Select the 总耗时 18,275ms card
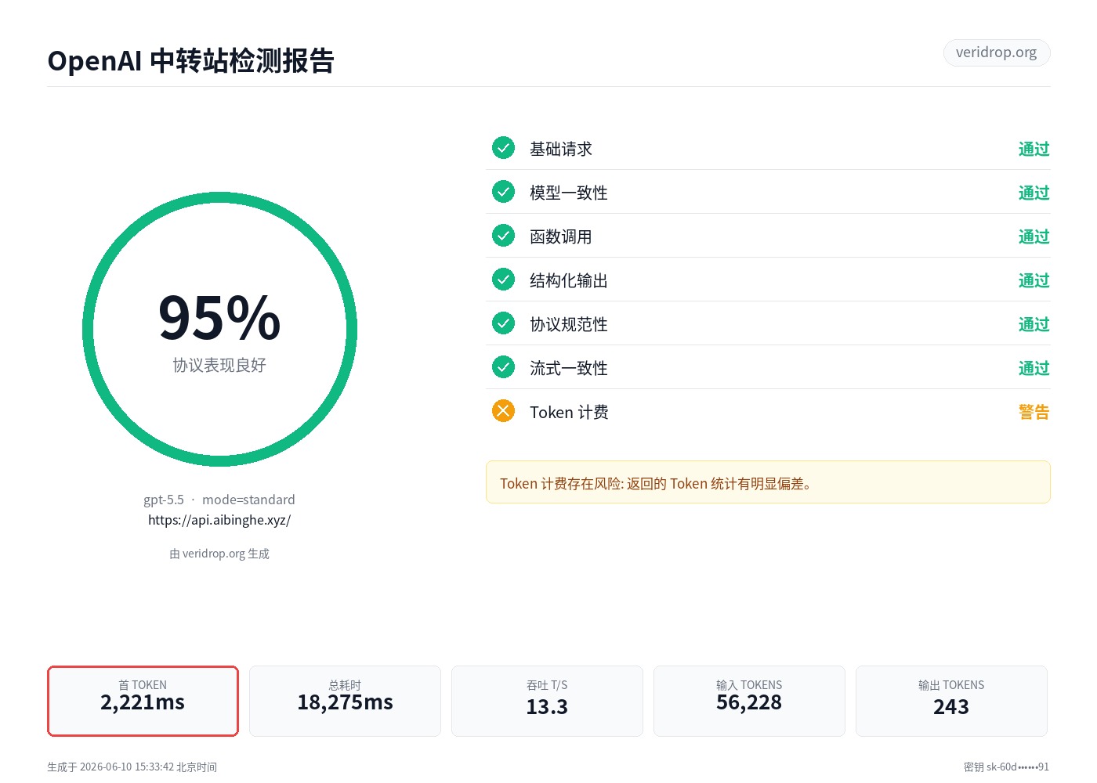The height and width of the screenshot is (783, 1097). 345,701
